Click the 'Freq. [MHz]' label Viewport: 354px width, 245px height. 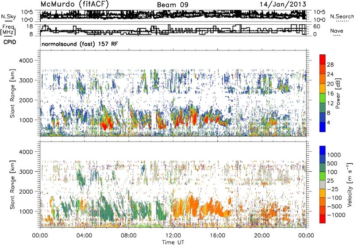(8, 30)
